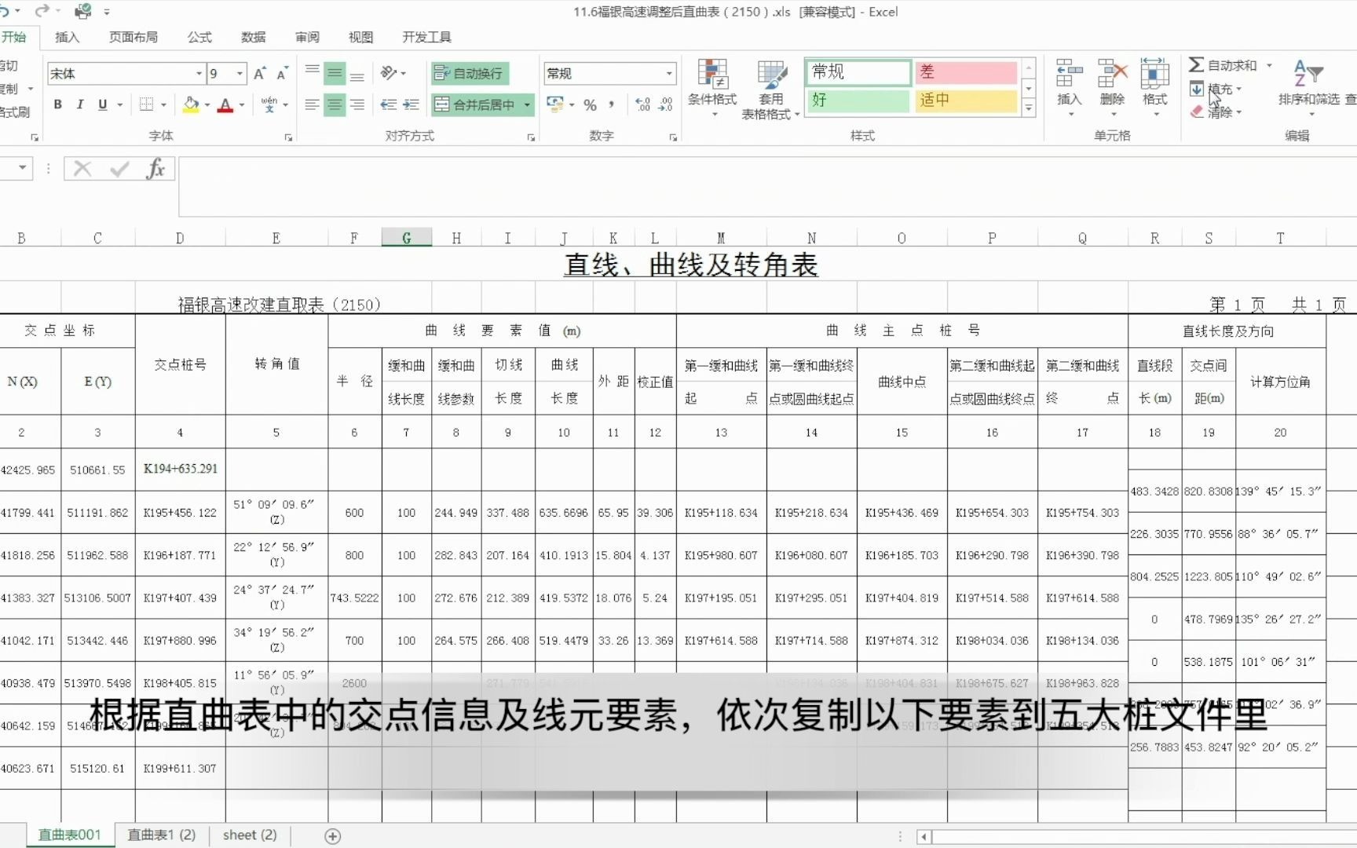This screenshot has width=1357, height=848.
Task: Increase indent
Action: [411, 104]
